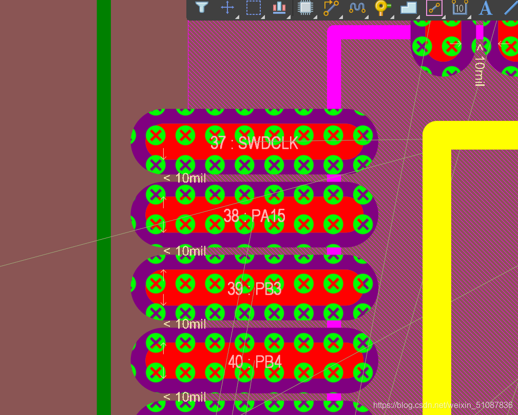Click the selection Filter funnel icon
Viewport: 518px width, 415px height.
pyautogui.click(x=202, y=7)
